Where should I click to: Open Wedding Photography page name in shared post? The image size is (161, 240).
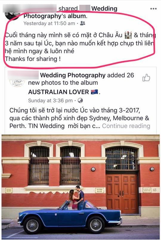pos(73,75)
